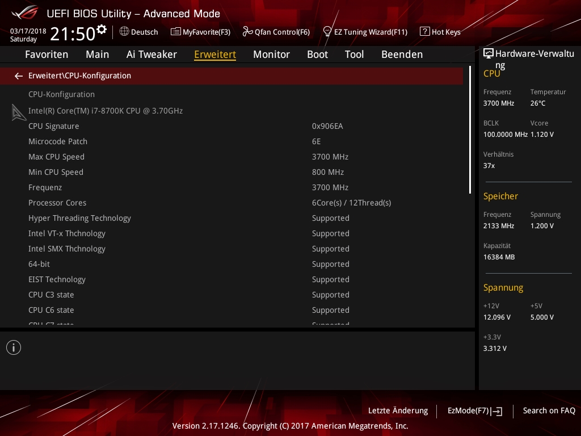Click the EZ Tuning Wizard bulb icon

pyautogui.click(x=327, y=32)
